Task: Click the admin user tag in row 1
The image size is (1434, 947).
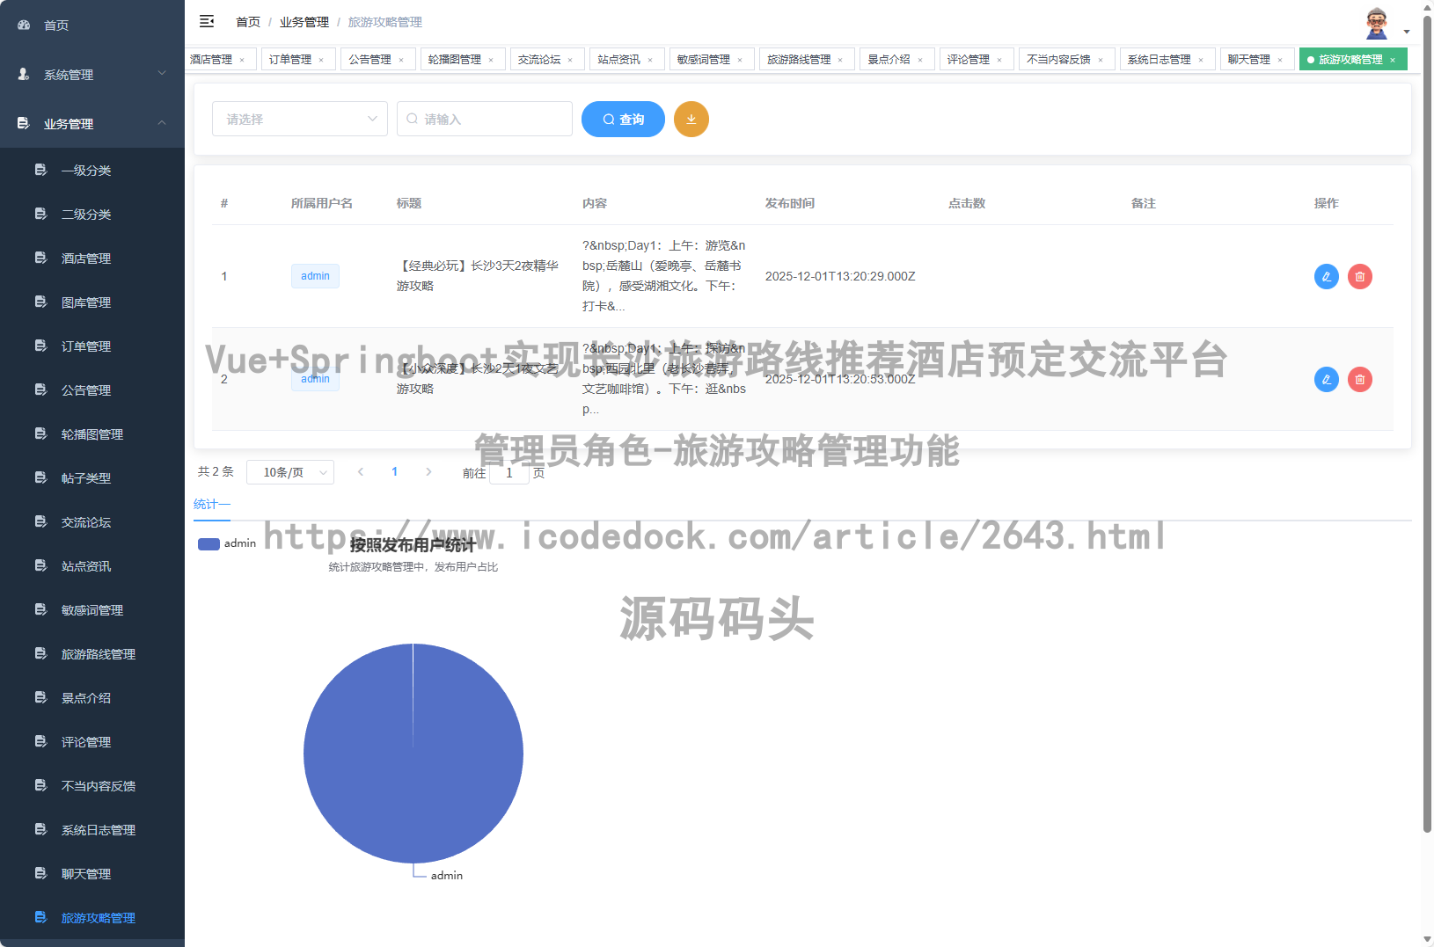Action: (x=315, y=276)
